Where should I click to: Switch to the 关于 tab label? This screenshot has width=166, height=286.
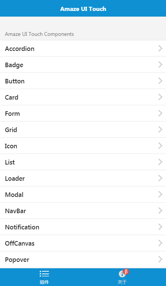click(122, 282)
